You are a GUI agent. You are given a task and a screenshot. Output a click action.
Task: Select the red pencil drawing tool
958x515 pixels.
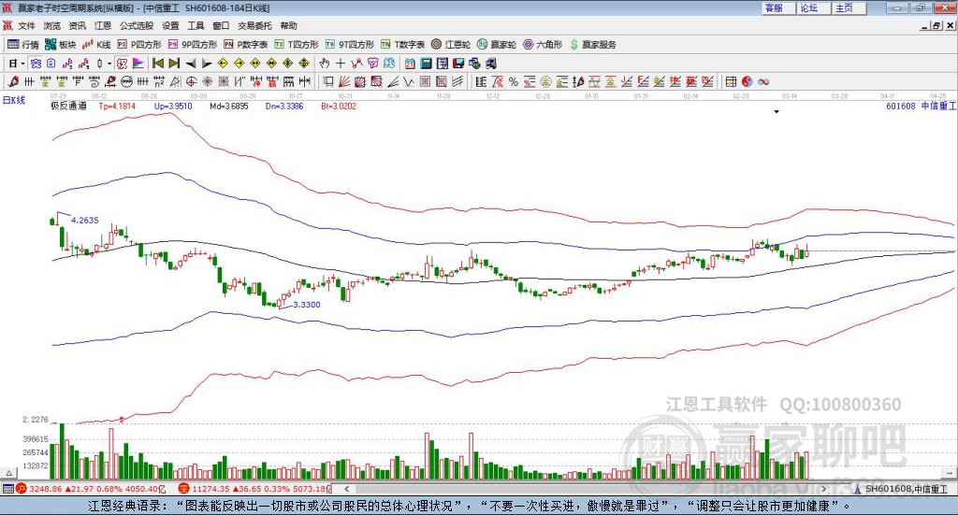[x=13, y=81]
